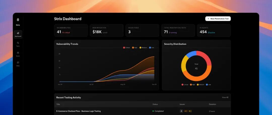Image resolution: width=272 pixels, height=115 pixels.
Task: Toggle High in Severity Distribution legend
Action: click(193, 85)
